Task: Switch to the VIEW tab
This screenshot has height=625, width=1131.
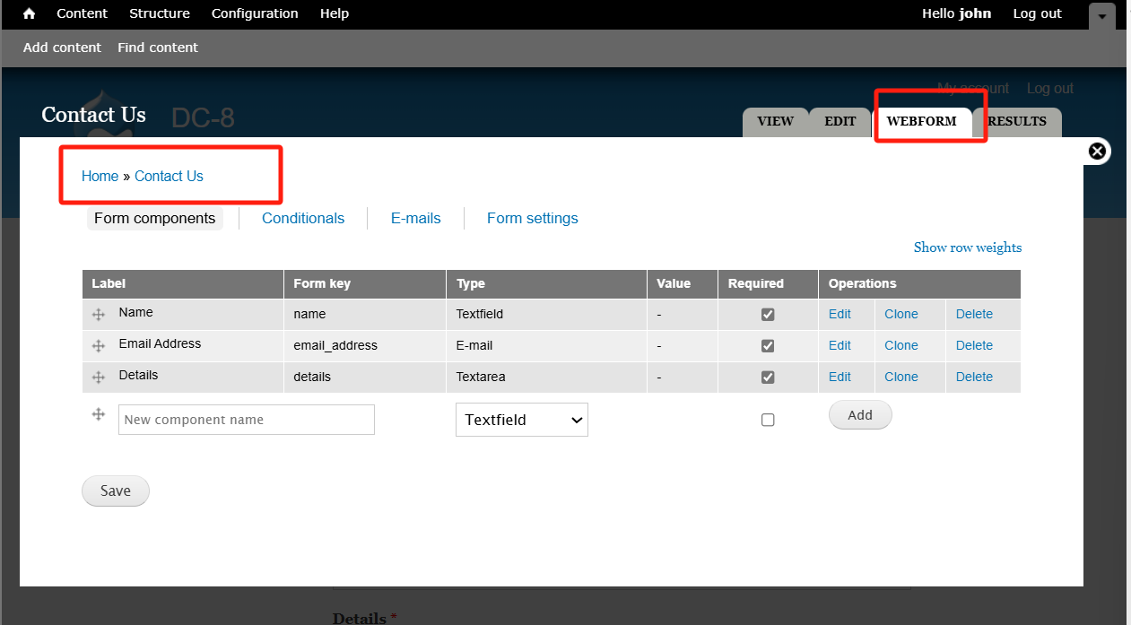Action: pyautogui.click(x=775, y=122)
